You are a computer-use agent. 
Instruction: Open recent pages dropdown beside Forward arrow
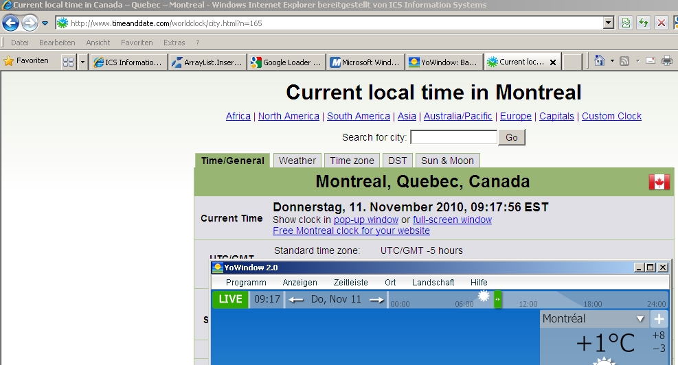[45, 23]
